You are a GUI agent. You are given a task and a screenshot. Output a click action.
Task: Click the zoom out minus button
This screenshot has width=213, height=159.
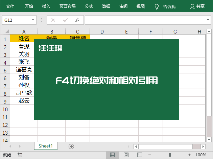150,155
